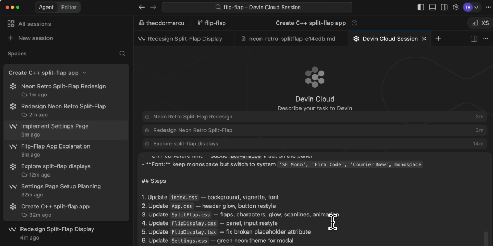The width and height of the screenshot is (493, 246).
Task: Open Settings Page Setup Planning session
Action: coord(66,191)
